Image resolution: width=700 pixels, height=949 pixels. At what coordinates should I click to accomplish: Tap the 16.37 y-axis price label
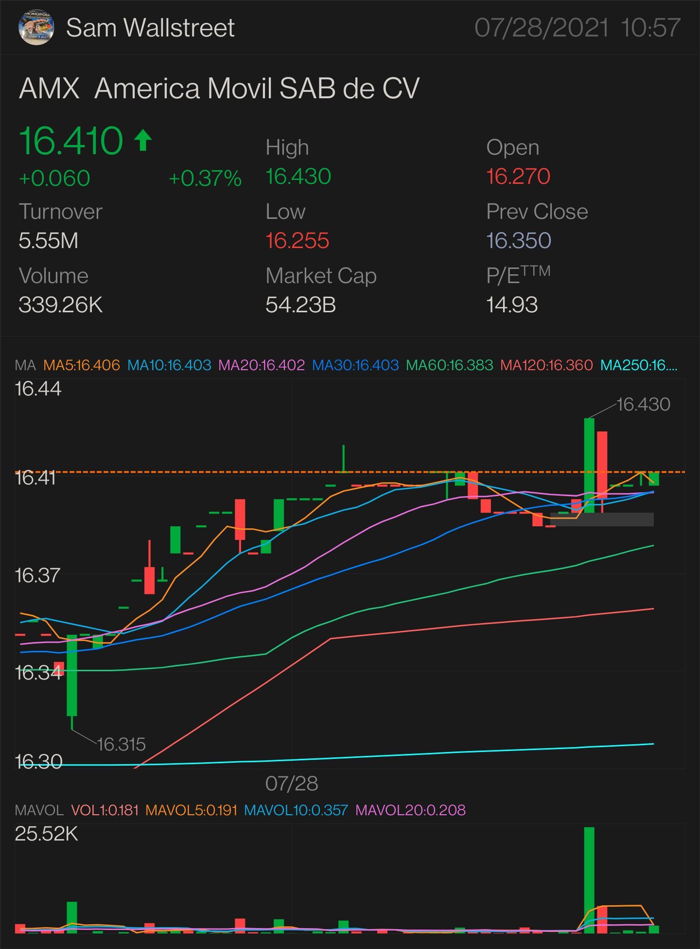point(37,575)
